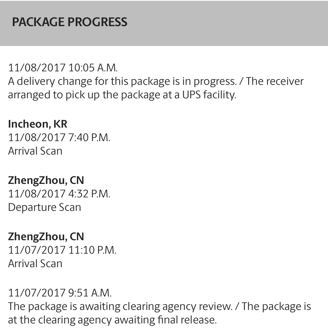Click the Arrival Scan status under ZhengZhou

click(35, 263)
